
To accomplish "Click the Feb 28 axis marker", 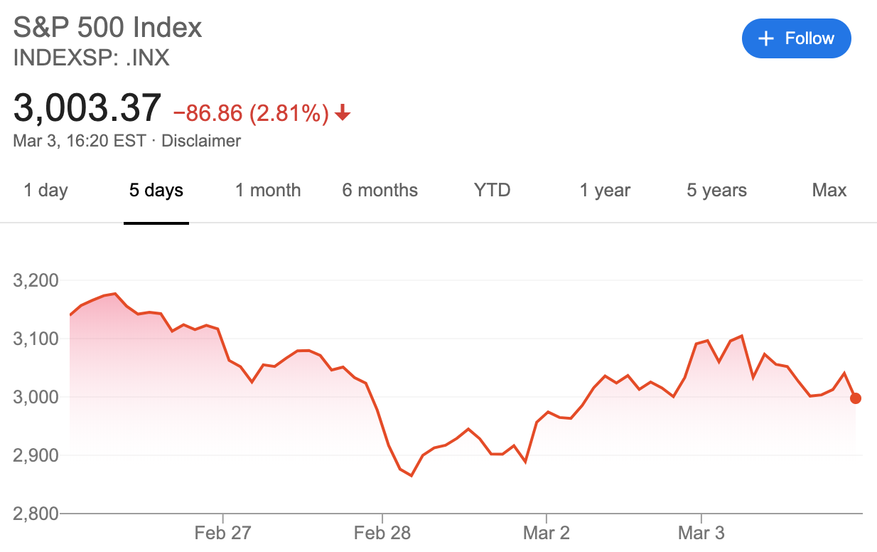I will (382, 534).
